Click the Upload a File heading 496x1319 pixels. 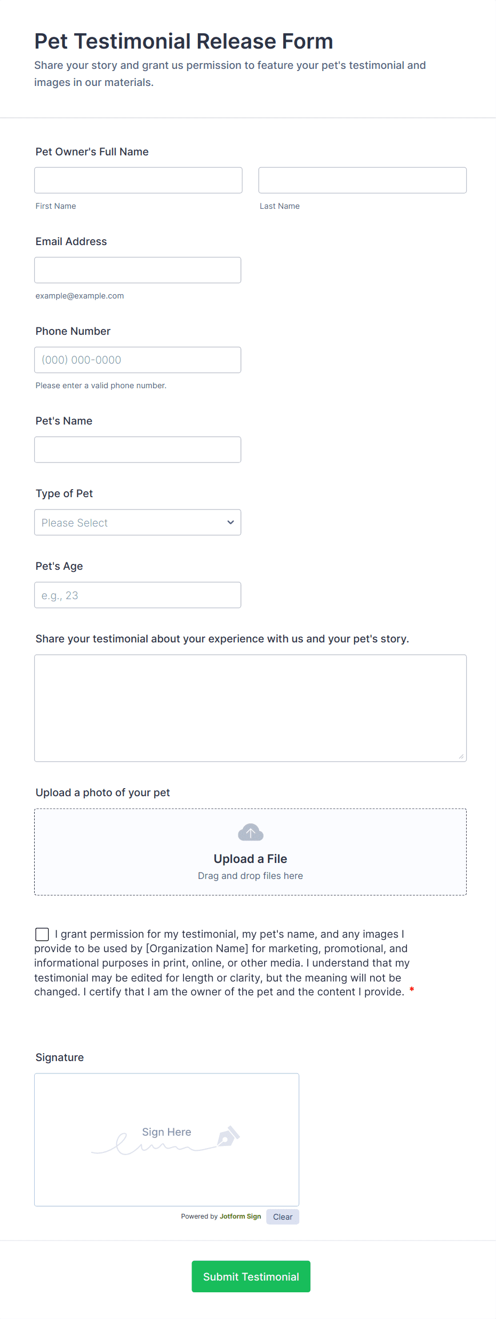[x=250, y=859]
